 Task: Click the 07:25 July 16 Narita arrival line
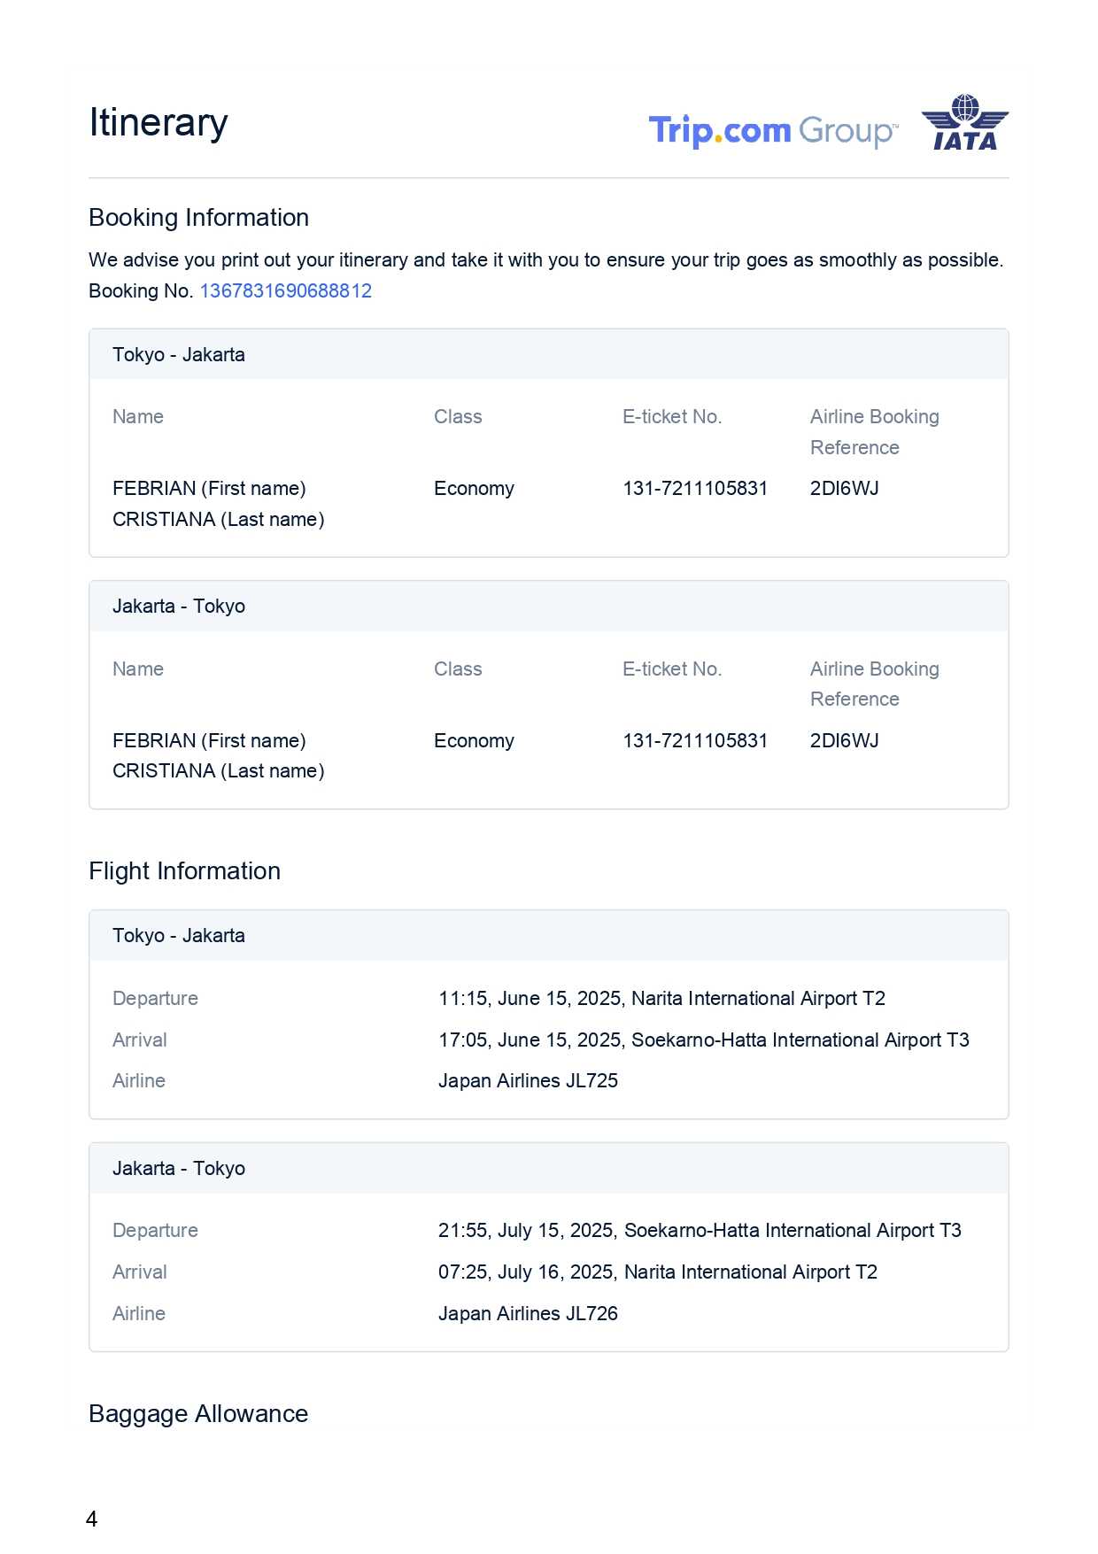(x=657, y=1272)
